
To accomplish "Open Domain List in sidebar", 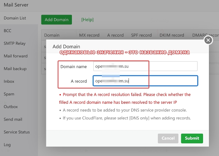I will coord(15,18).
